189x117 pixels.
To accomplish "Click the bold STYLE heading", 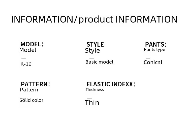I will pos(95,44).
